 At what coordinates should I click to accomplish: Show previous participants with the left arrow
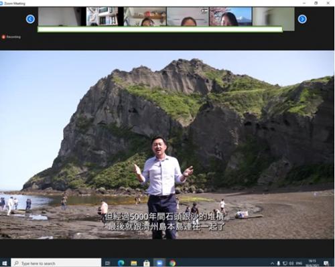point(30,19)
